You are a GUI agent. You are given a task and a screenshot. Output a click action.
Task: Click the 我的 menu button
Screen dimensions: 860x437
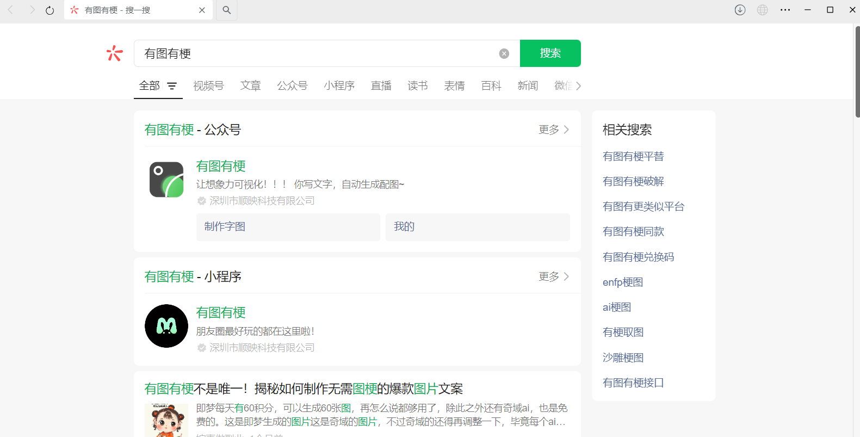coord(478,227)
